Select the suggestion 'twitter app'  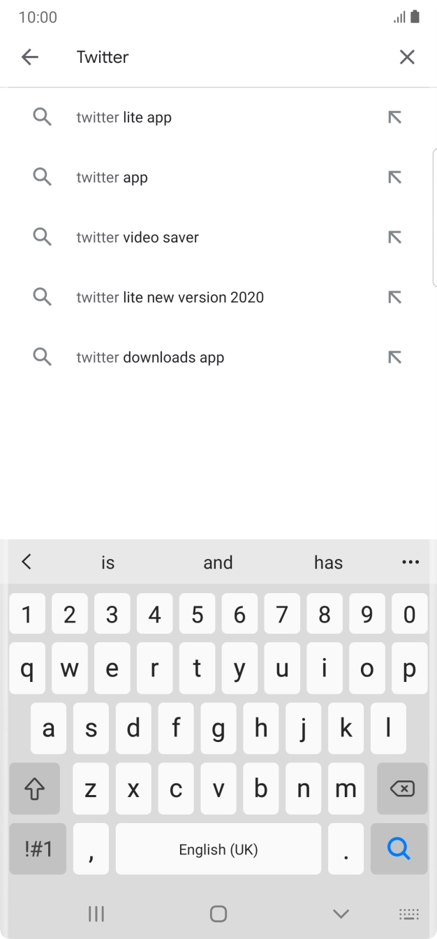112,177
